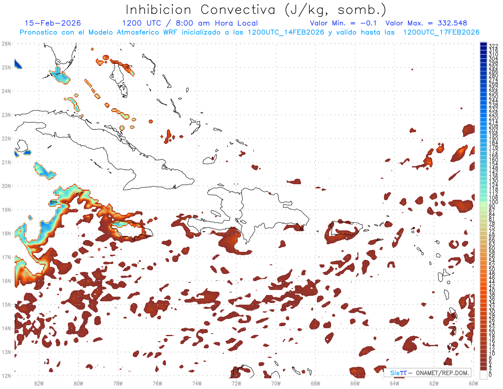
Task: Click the color bar label '322'
Action: pos(493,46)
